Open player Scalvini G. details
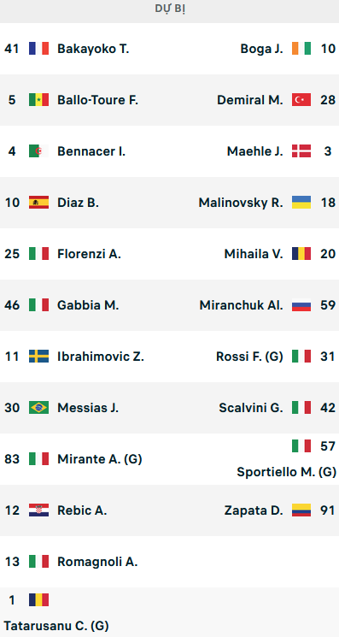Image resolution: width=339 pixels, height=637 pixels. 251,408
